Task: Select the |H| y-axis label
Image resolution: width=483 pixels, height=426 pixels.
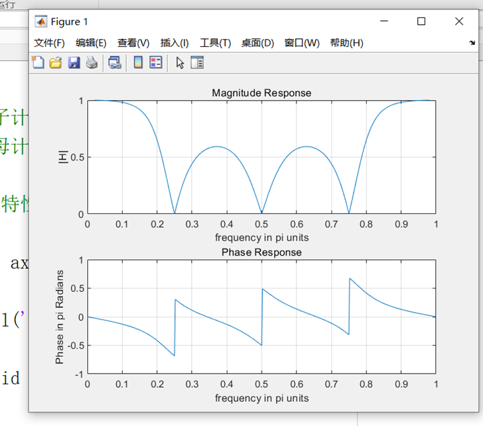Action: [63, 157]
